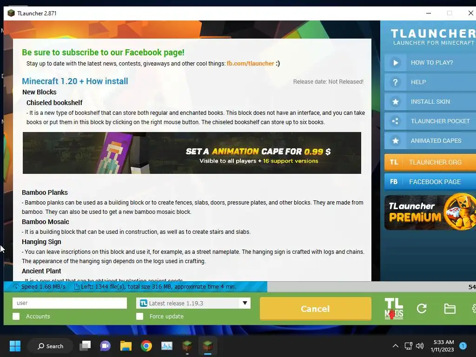The height and width of the screenshot is (357, 476).
Task: Click the TLauncher Premium banner
Action: [430, 212]
